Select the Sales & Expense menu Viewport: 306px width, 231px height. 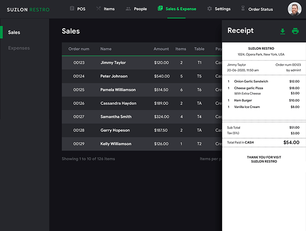[181, 9]
